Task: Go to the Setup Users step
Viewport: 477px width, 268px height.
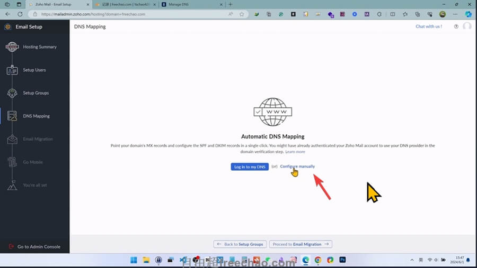Action: click(34, 70)
